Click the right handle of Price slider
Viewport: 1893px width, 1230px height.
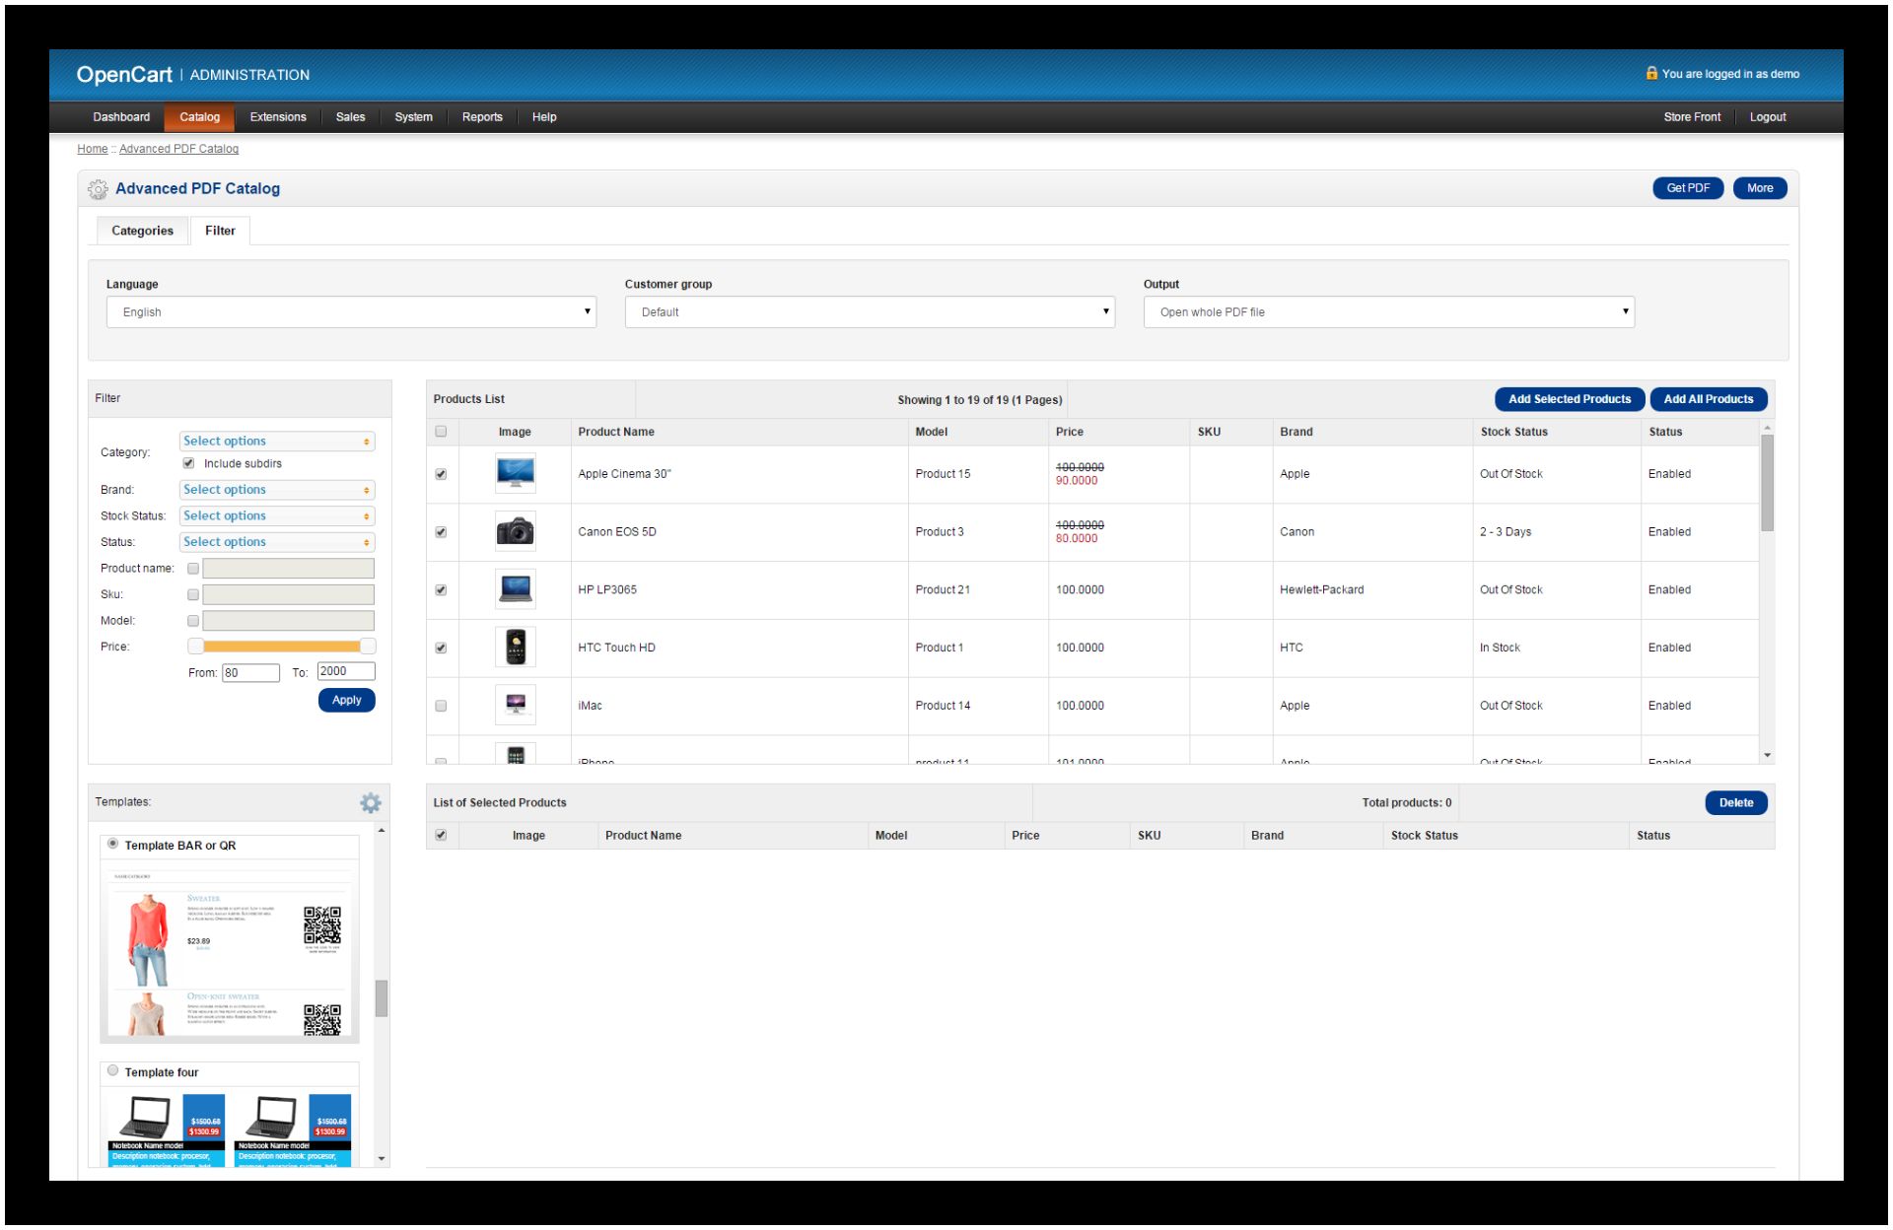tap(368, 647)
